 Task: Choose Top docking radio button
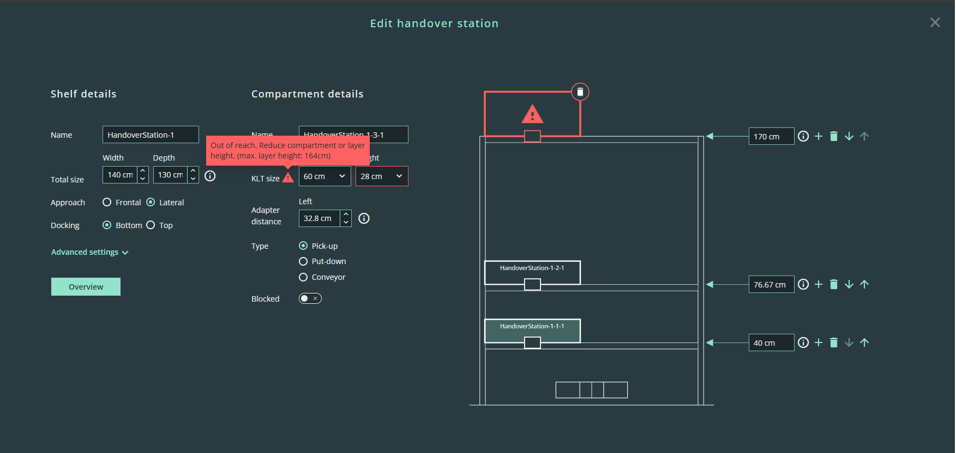pyautogui.click(x=151, y=225)
